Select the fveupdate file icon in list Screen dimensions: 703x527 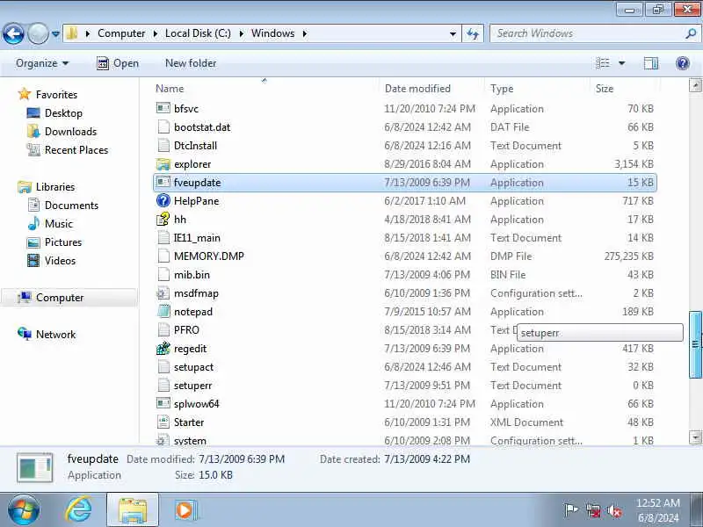pos(163,182)
